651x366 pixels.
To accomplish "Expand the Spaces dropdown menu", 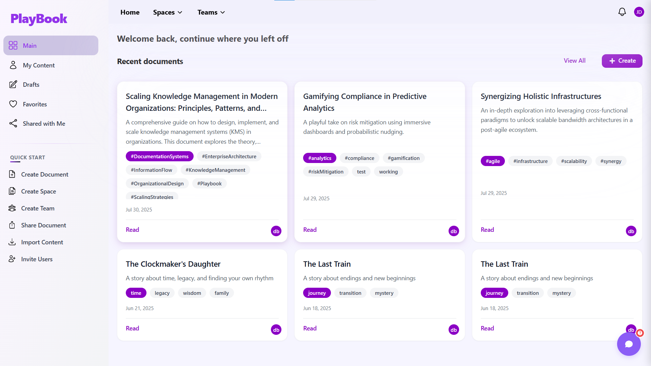I will 167,13.
